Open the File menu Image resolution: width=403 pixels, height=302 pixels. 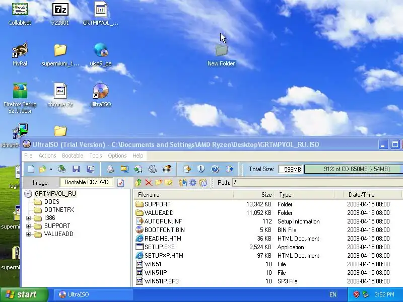(28, 156)
